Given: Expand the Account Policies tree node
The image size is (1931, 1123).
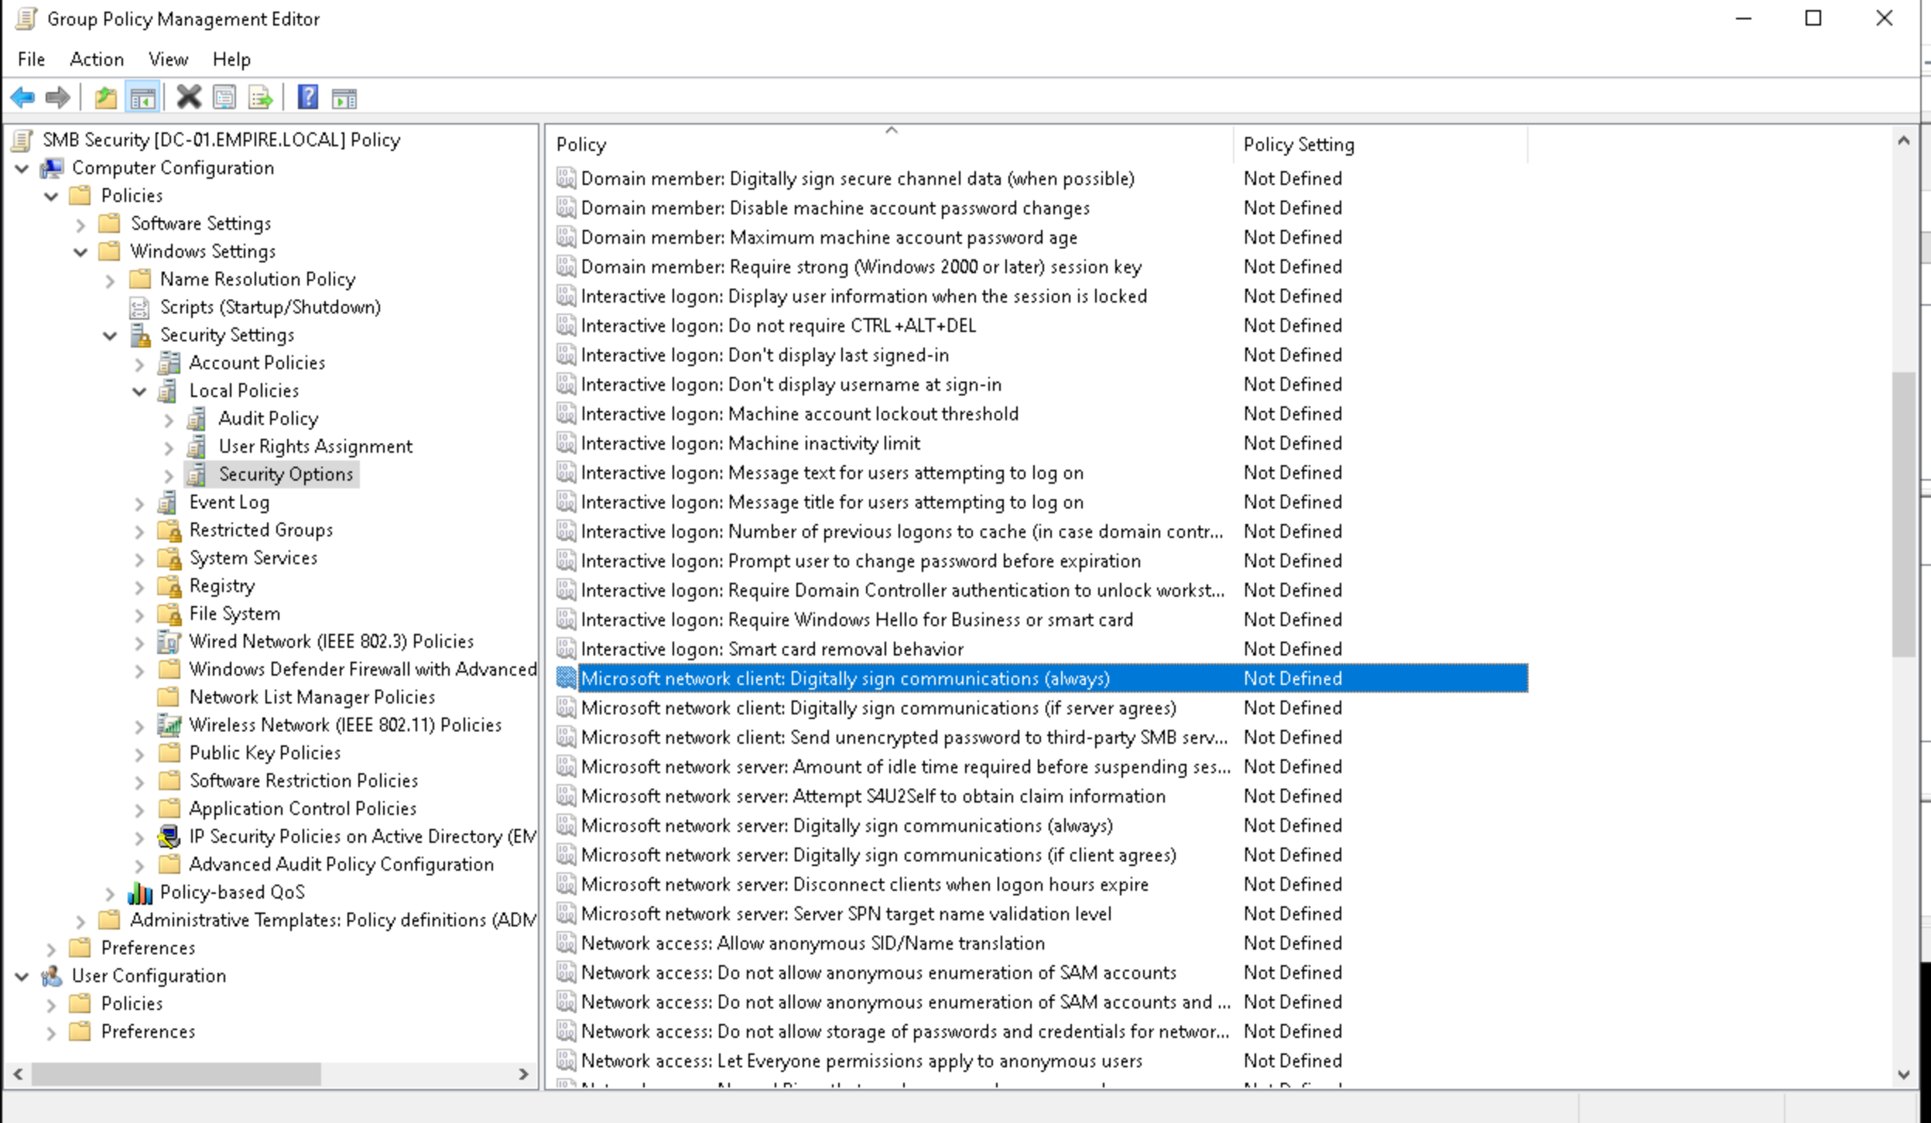Looking at the screenshot, I should coord(139,364).
